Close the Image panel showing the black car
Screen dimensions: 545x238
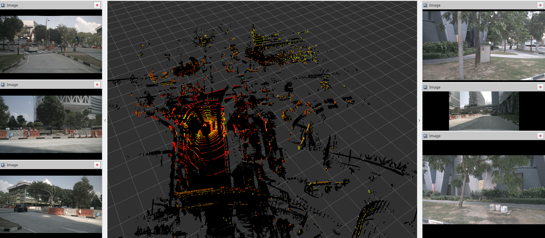point(97,165)
